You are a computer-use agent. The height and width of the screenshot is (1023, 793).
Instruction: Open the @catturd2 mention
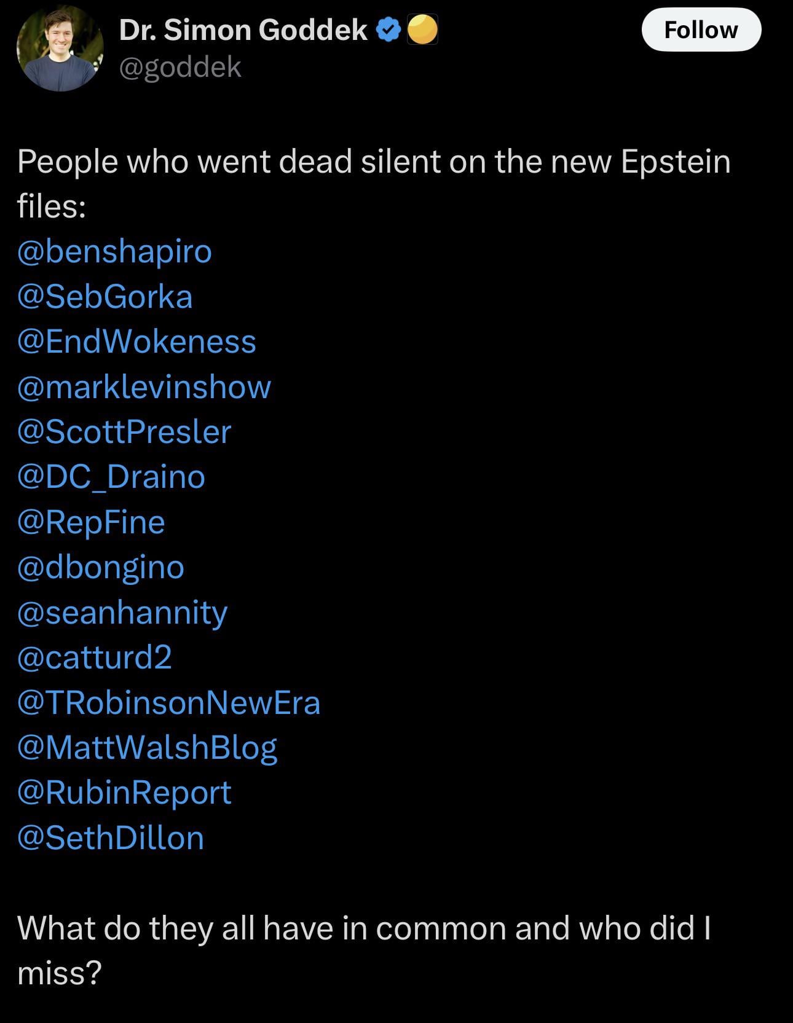point(95,657)
